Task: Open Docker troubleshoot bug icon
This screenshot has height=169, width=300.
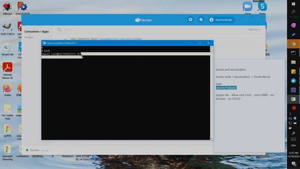Action: [201, 20]
